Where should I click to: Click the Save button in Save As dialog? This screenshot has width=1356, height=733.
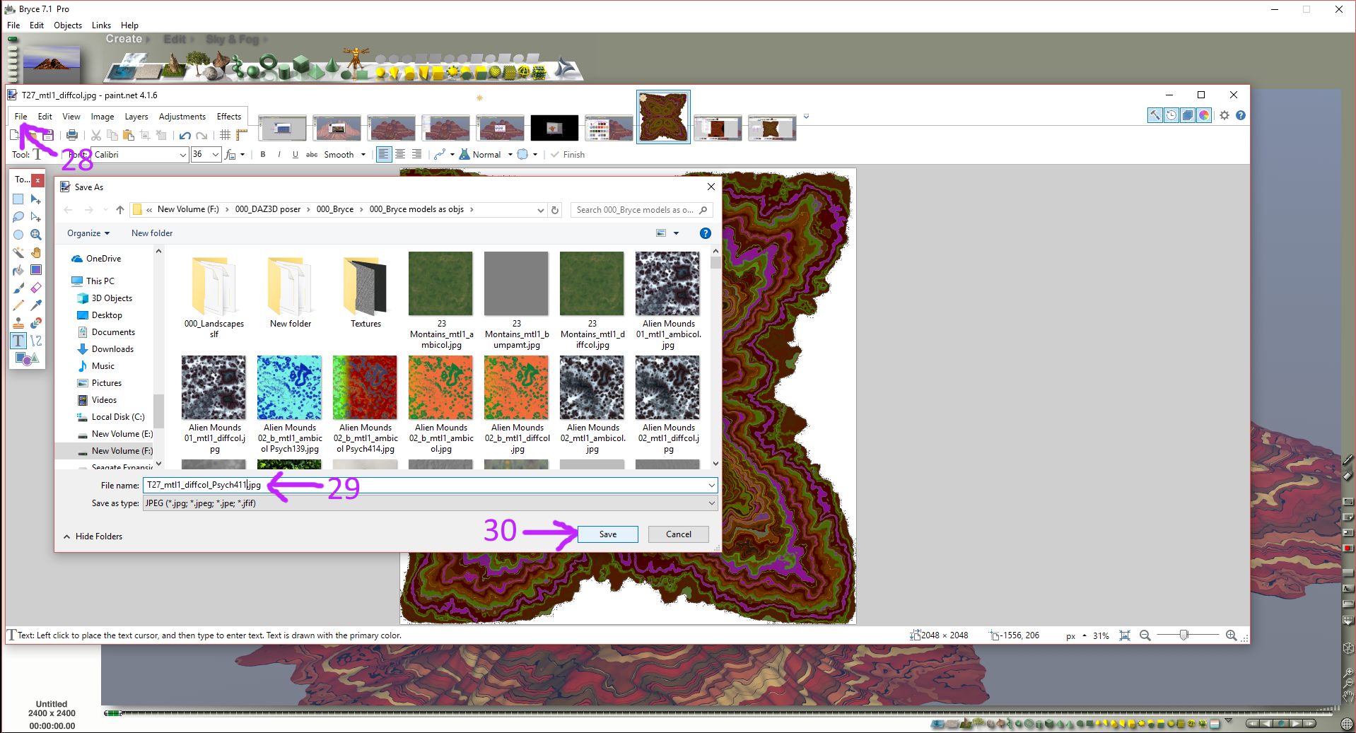608,534
